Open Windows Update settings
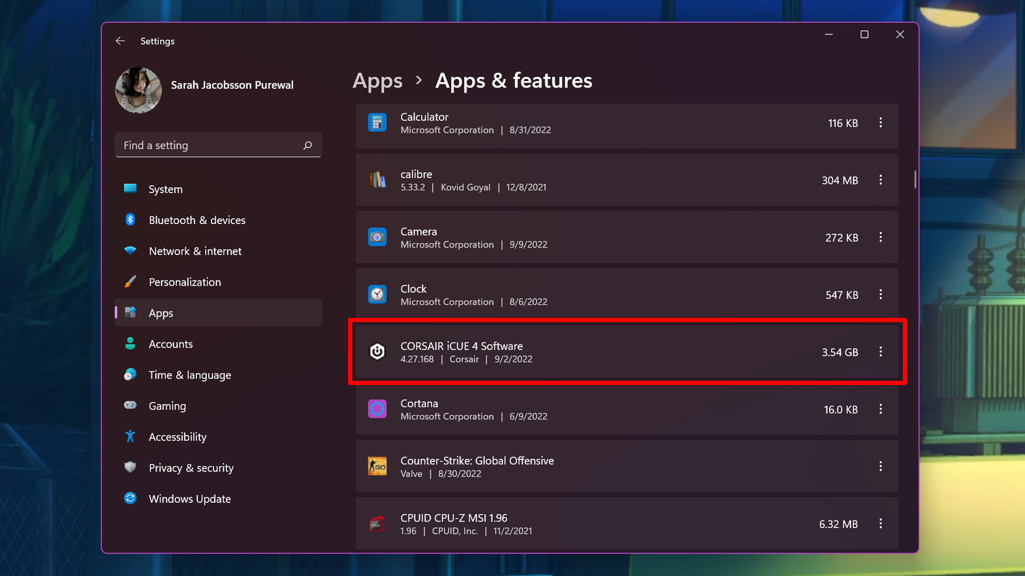Viewport: 1025px width, 576px height. [x=218, y=498]
